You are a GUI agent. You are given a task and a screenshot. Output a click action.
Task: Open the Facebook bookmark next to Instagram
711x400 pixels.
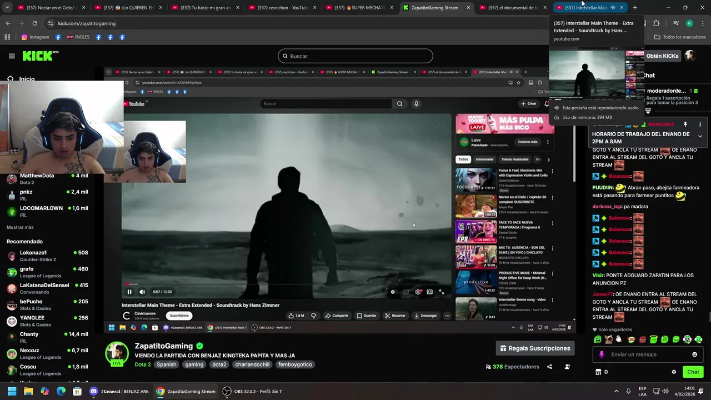[x=58, y=37]
